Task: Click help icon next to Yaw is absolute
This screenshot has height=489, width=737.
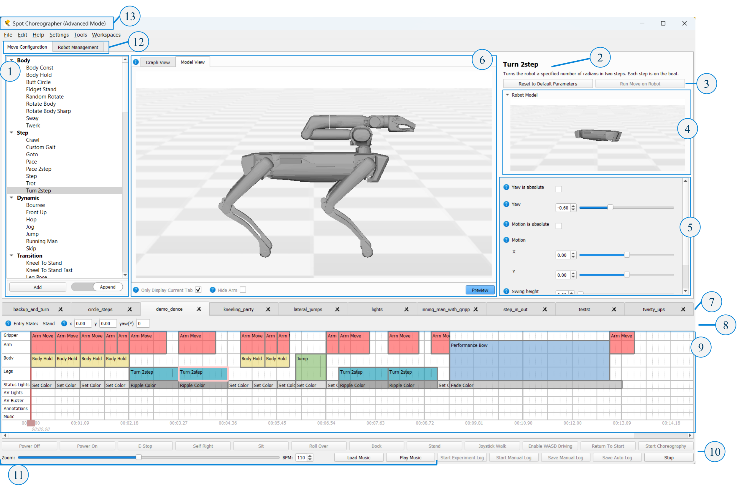Action: [506, 187]
